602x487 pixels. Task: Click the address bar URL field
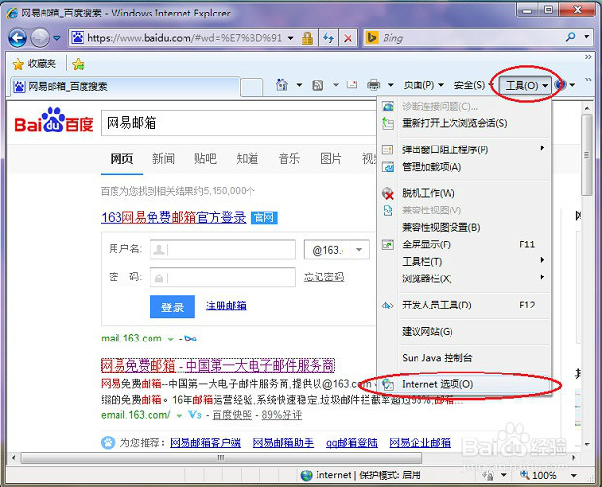tap(184, 38)
